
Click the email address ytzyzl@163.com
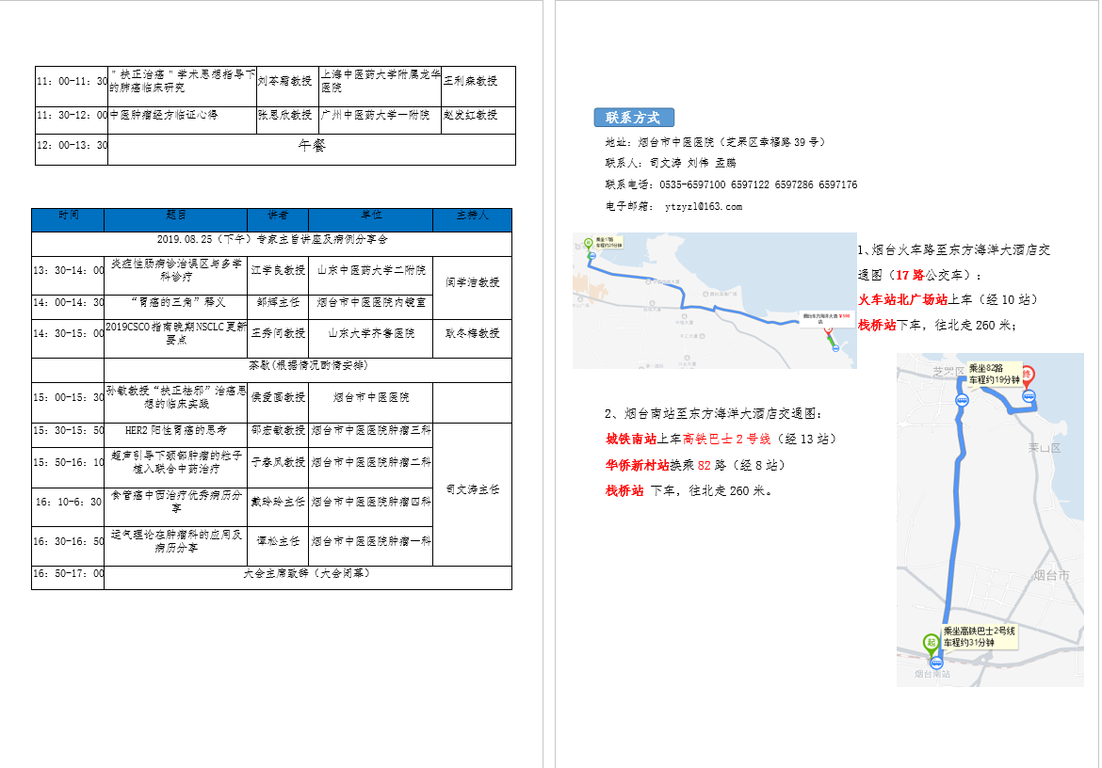[703, 206]
